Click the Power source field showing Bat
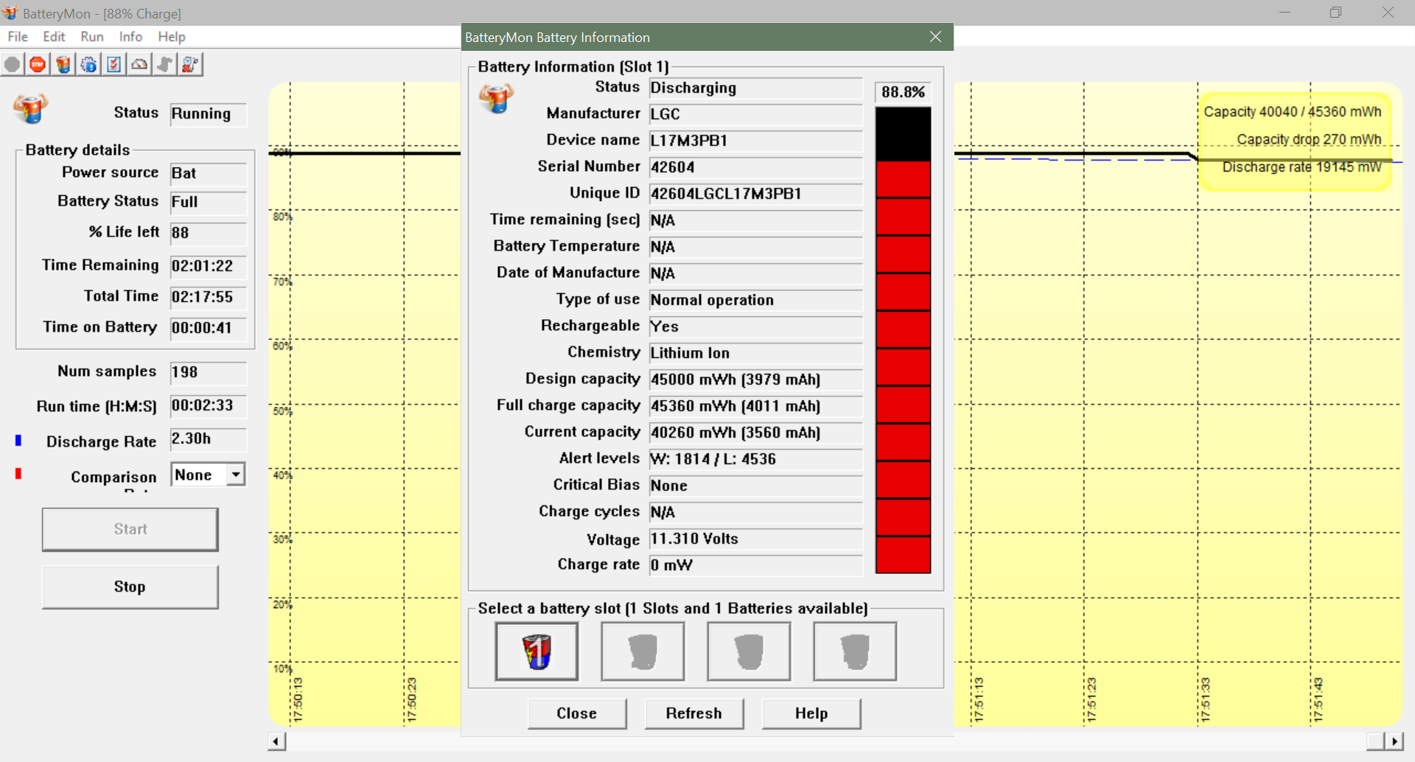The width and height of the screenshot is (1415, 762). tap(209, 174)
